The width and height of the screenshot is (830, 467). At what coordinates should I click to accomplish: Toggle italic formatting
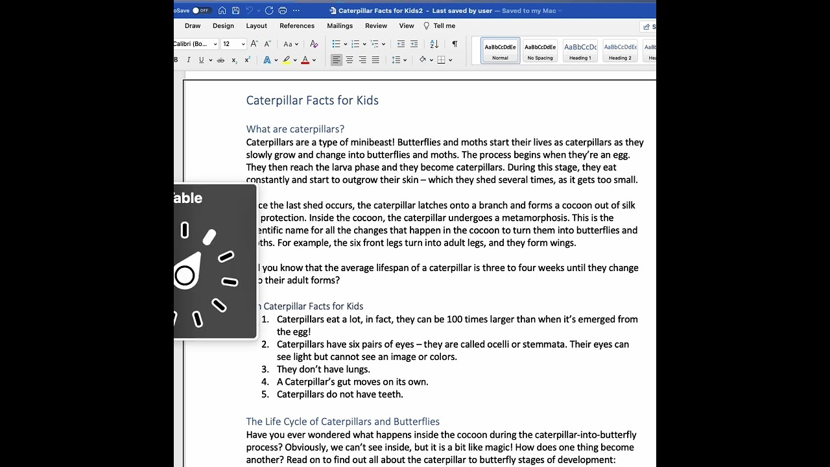[x=189, y=60]
